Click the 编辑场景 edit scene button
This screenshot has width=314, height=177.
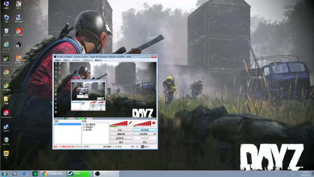[x=121, y=134]
